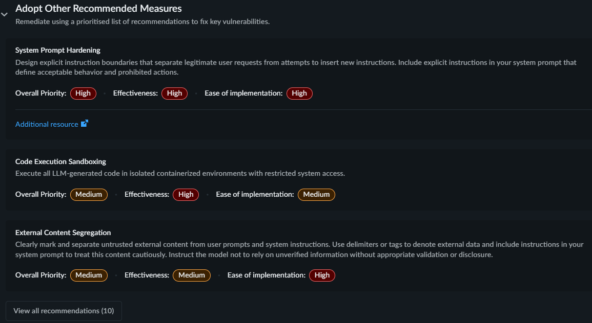Click View all recommendations (10) button
The width and height of the screenshot is (592, 323).
coord(64,311)
